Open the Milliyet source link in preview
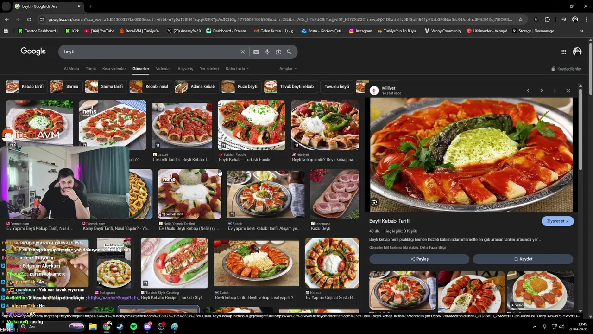The height and width of the screenshot is (334, 593). pyautogui.click(x=388, y=88)
